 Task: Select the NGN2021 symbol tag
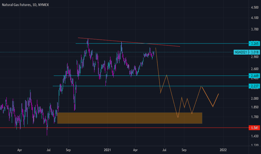(x=241, y=52)
